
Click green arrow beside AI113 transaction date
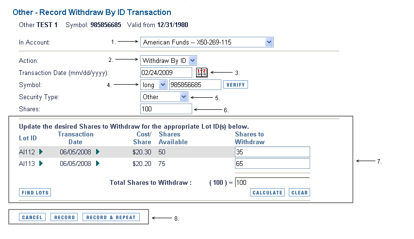tap(98, 164)
